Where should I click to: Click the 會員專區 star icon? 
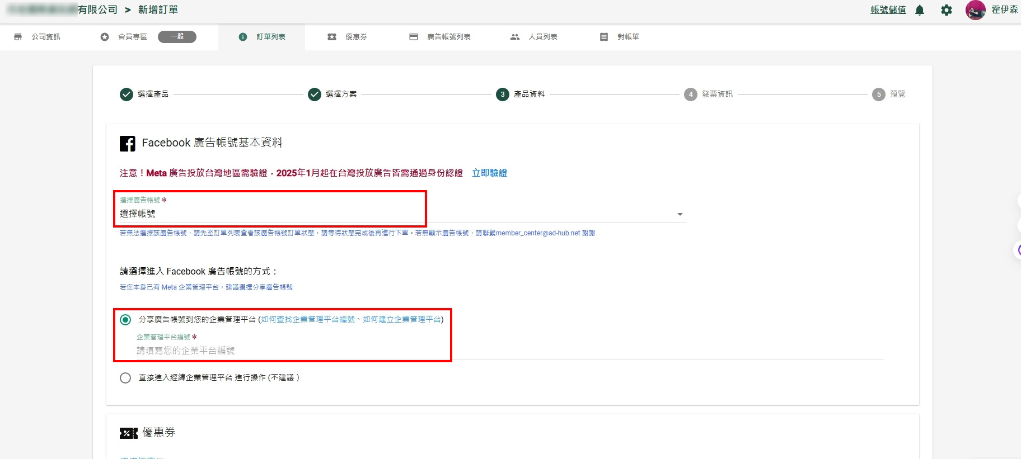[x=105, y=37]
